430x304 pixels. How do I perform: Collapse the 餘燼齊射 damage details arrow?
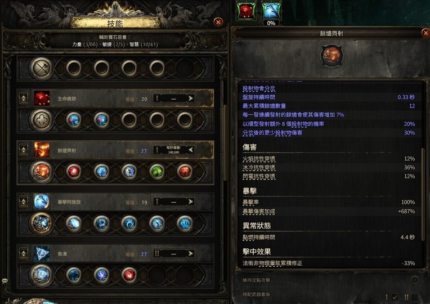coord(191,150)
